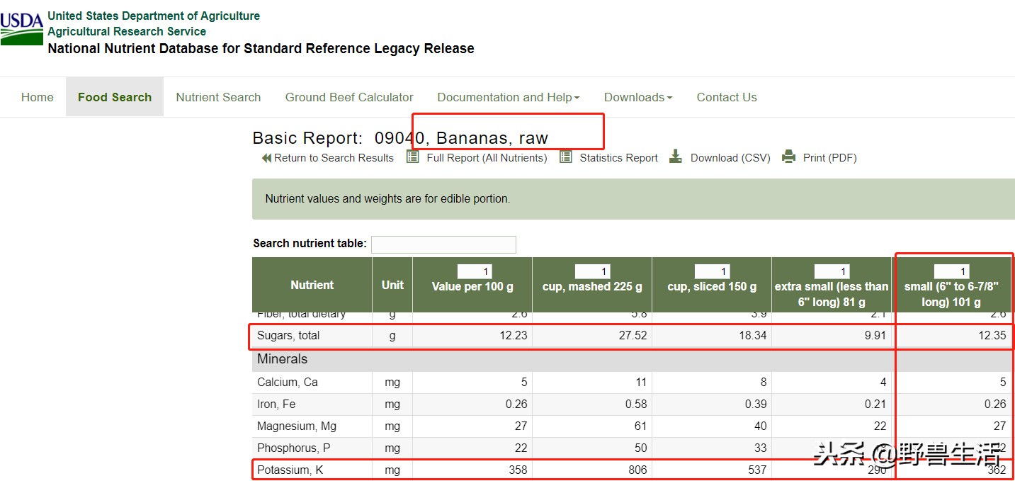
Task: Expand the Documentation and Help dropdown
Action: 508,98
